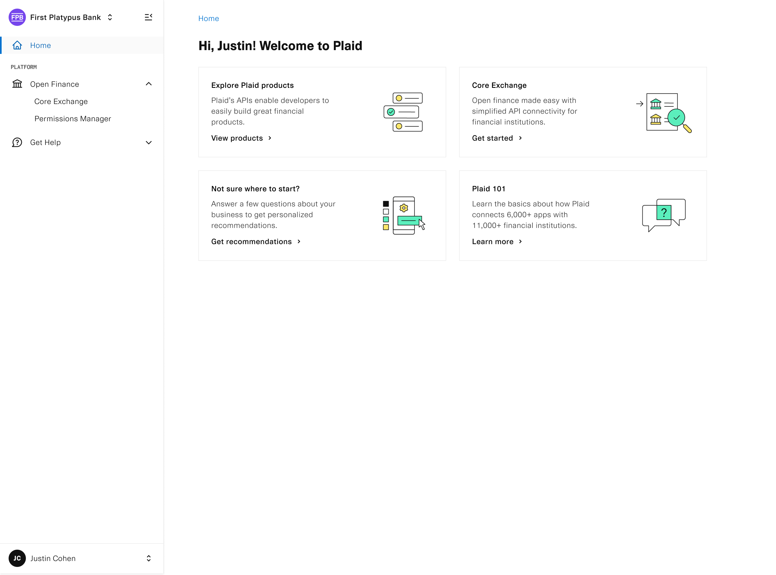Viewport: 776px width, 575px height.
Task: Click the chevron next to Get recommendations
Action: click(299, 241)
